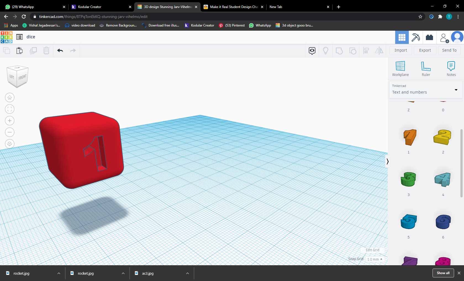Click the Delete trash icon
The image size is (464, 281).
(46, 51)
